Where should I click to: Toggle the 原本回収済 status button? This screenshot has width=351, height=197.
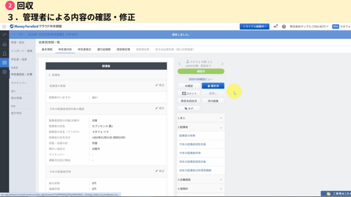click(x=189, y=101)
